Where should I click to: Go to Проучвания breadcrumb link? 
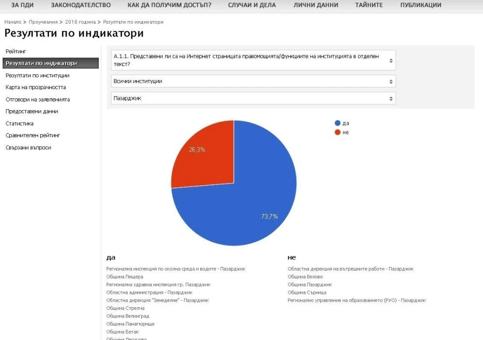[x=43, y=22]
